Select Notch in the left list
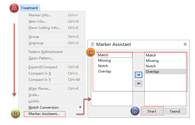 (x=103, y=66)
